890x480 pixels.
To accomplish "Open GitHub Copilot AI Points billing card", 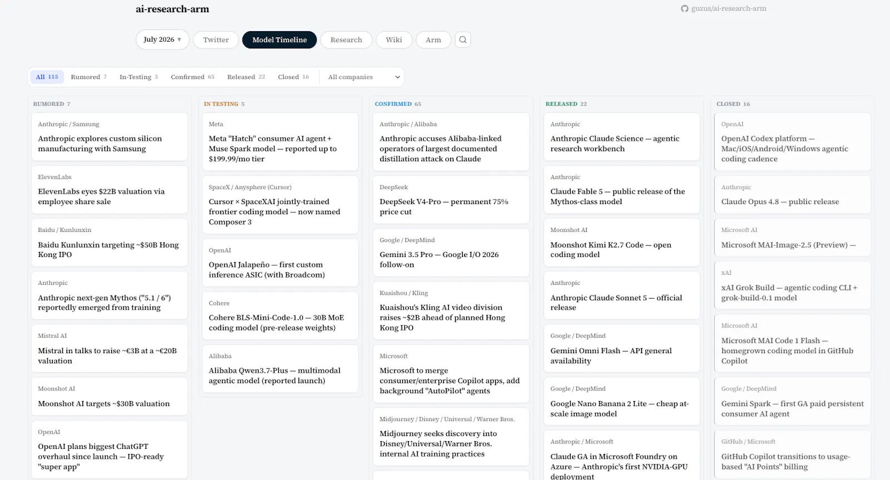I will (x=793, y=454).
